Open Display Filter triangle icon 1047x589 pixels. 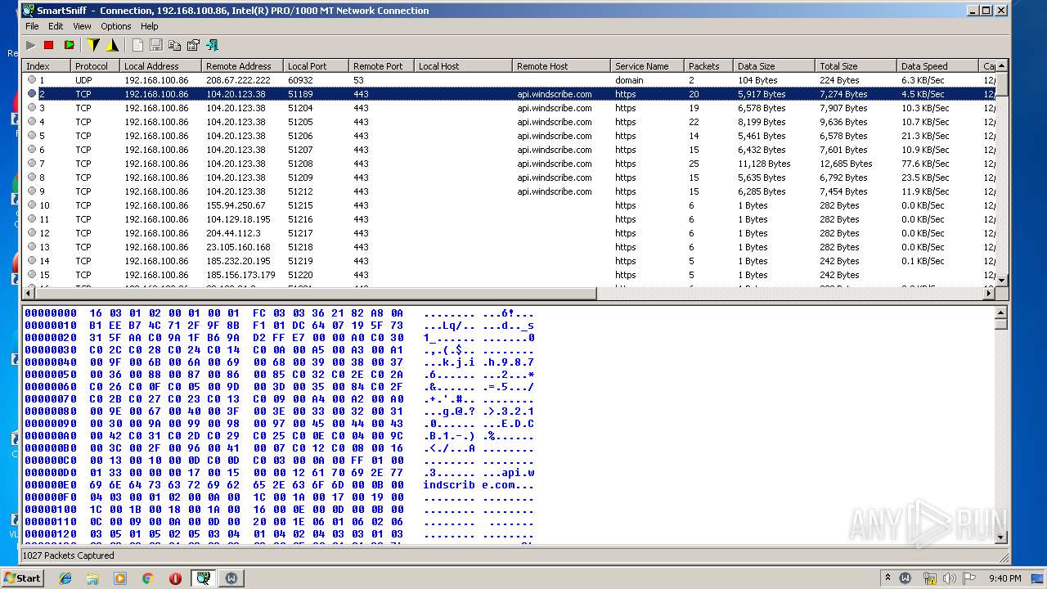coord(112,45)
